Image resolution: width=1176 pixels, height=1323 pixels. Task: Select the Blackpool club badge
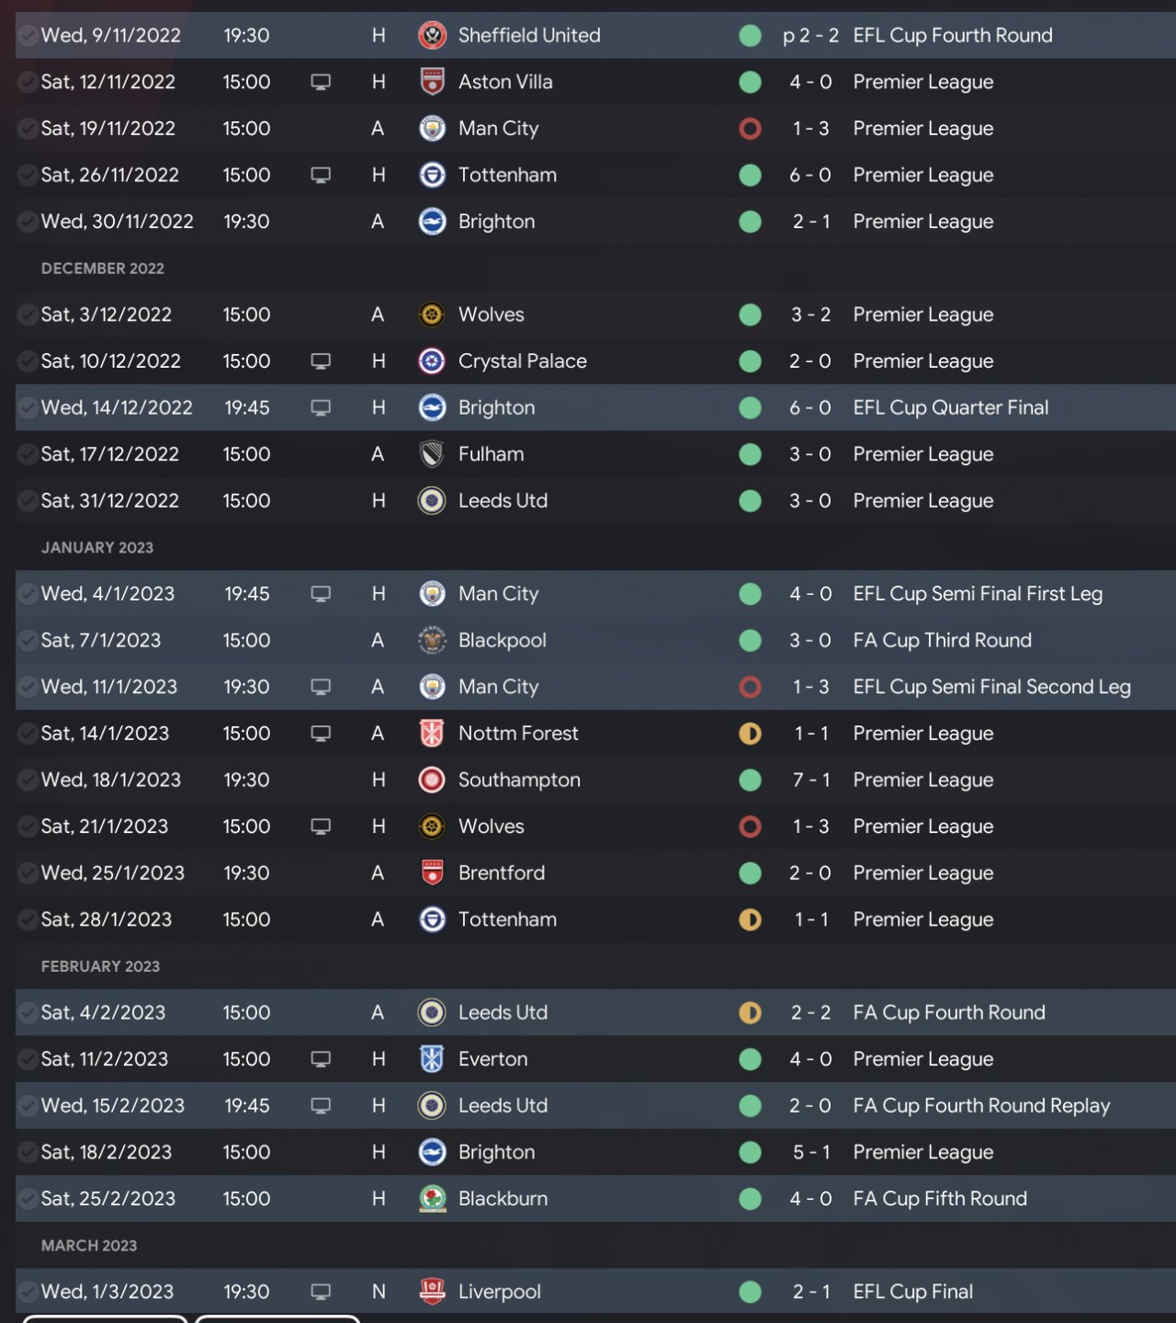(432, 640)
